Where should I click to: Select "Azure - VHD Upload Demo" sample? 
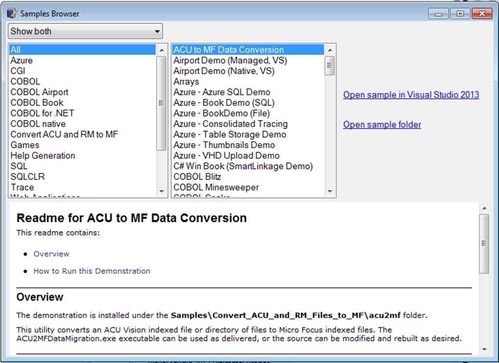tap(248, 155)
